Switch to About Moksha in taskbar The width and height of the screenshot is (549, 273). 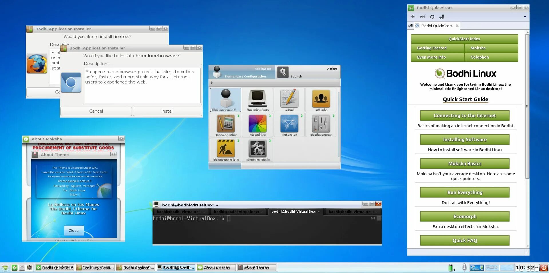click(x=216, y=268)
